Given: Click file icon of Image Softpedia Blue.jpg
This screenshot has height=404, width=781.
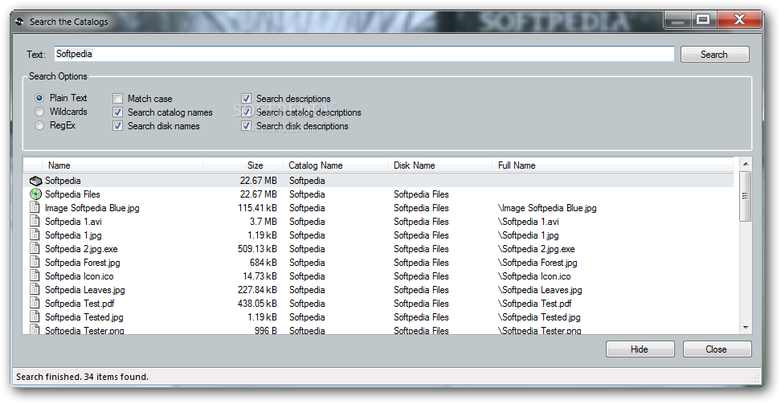Looking at the screenshot, I should [x=35, y=208].
